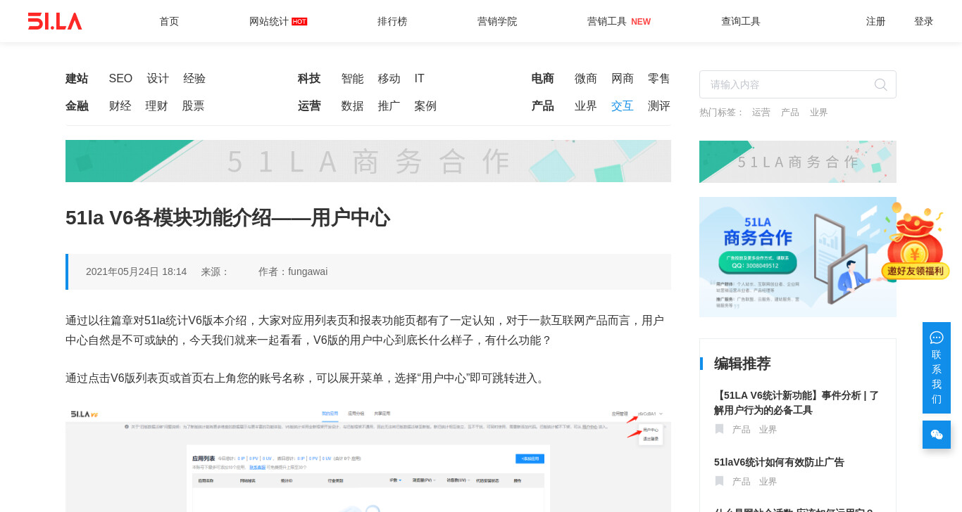Viewport: 962px width, 512px height.
Task: Click the article title 51la V6各模块功能介绍——用户中心
Action: (x=227, y=218)
